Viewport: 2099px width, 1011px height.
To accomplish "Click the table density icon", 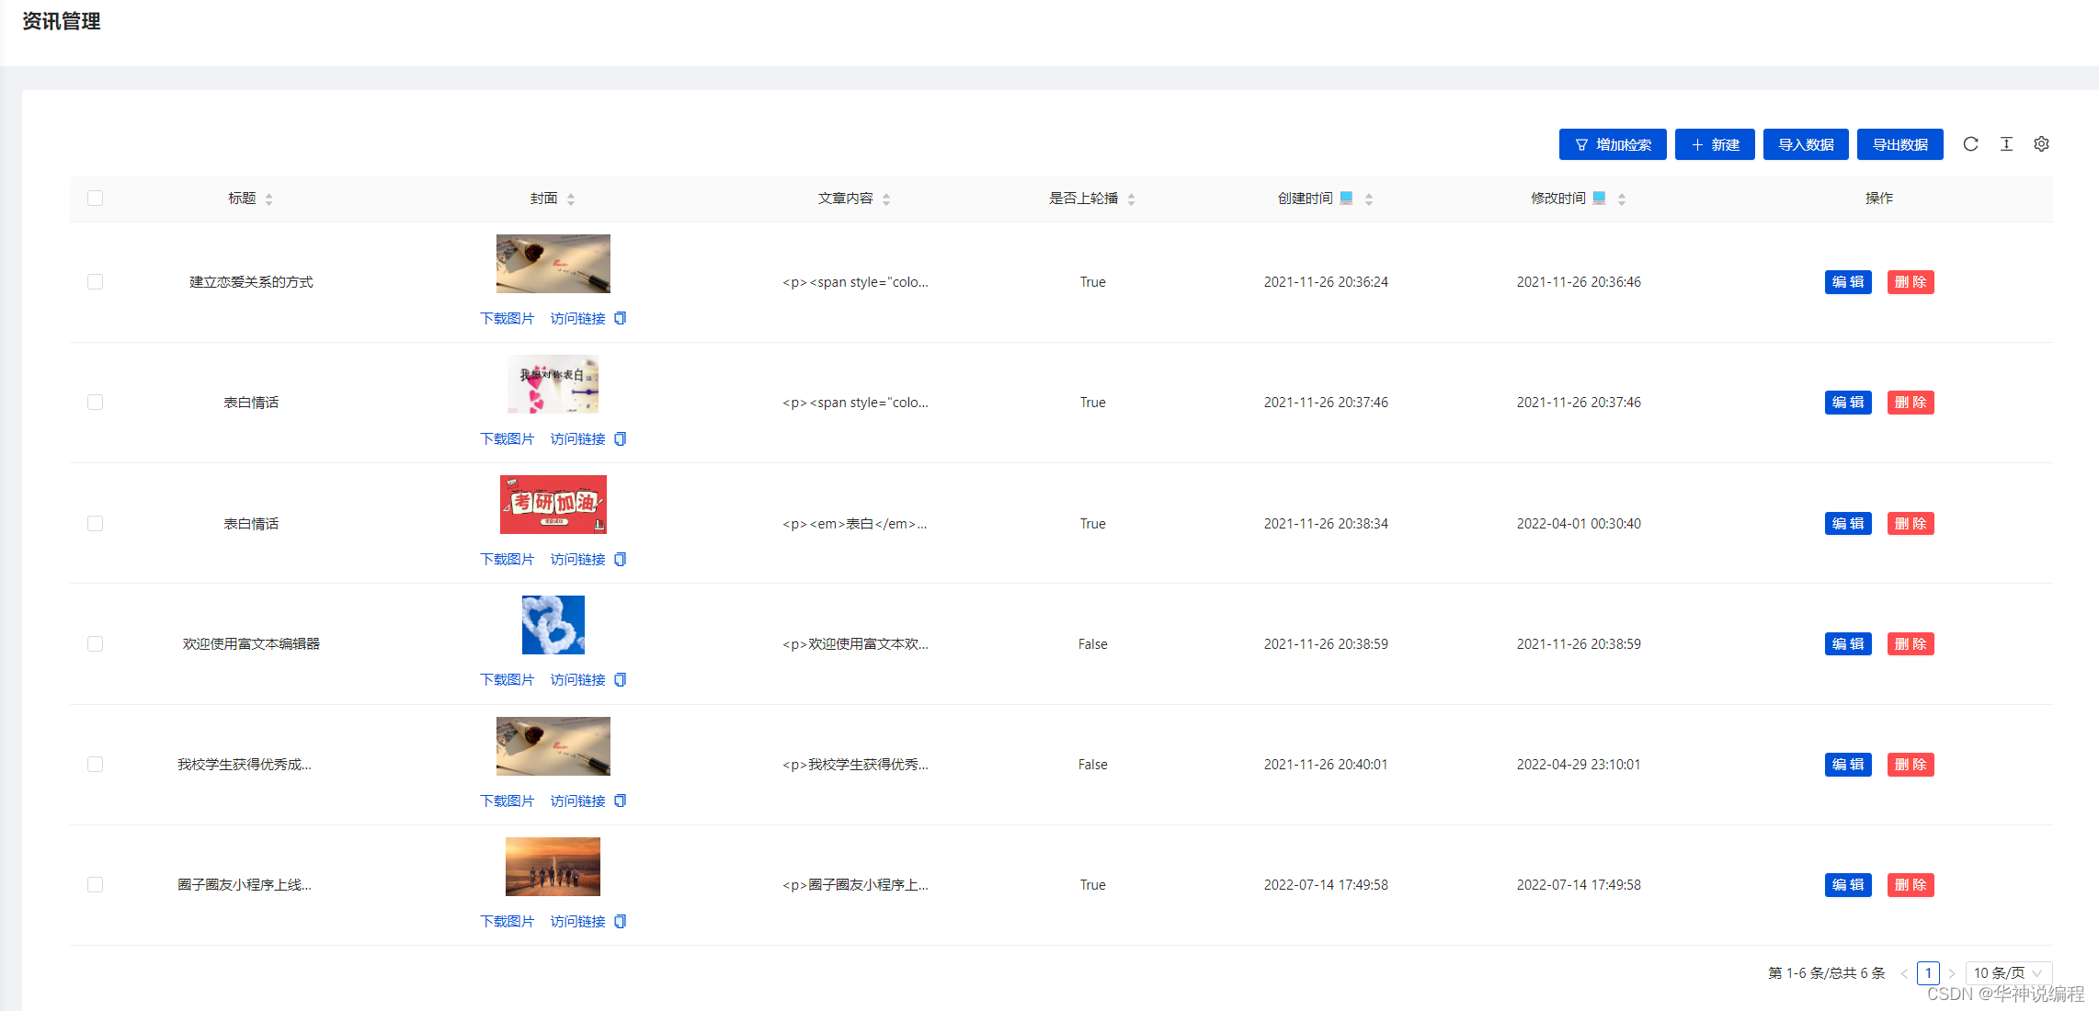I will [x=2006, y=144].
